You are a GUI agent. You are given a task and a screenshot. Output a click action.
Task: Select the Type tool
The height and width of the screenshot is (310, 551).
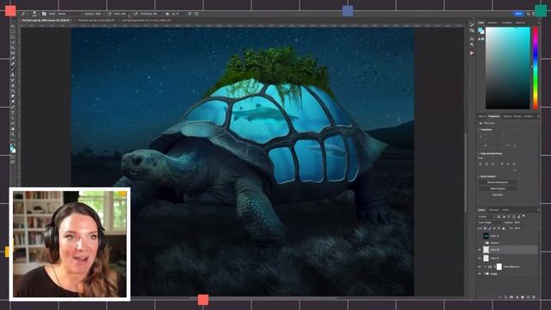pyautogui.click(x=13, y=113)
